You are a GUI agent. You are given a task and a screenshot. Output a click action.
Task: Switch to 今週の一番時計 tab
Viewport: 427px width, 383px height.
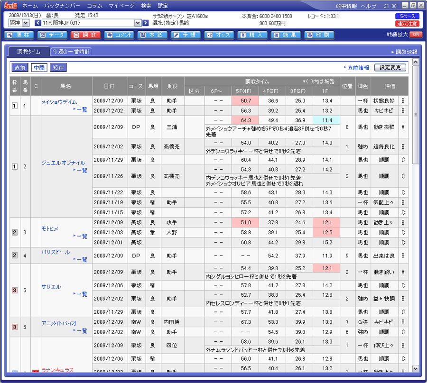(71, 51)
